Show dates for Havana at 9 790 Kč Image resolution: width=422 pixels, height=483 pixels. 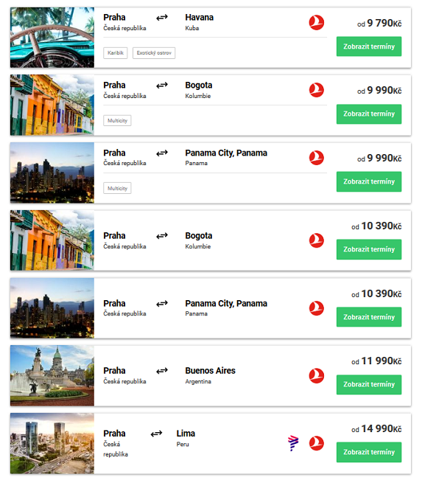[369, 46]
